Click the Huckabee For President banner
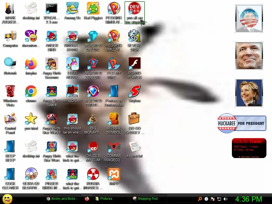 tap(242, 123)
